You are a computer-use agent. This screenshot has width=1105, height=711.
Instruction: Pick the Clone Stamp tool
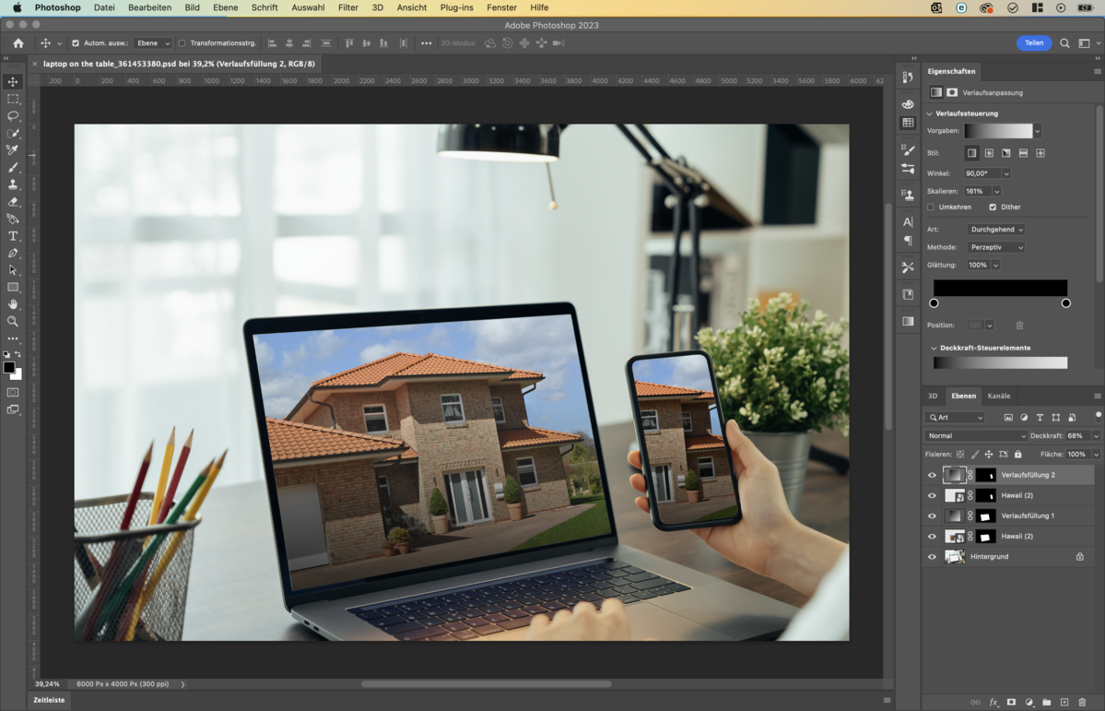click(13, 184)
